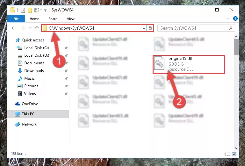The width and height of the screenshot is (245, 166).
Task: Click the Music note icon in sidebar
Action: (20, 78)
